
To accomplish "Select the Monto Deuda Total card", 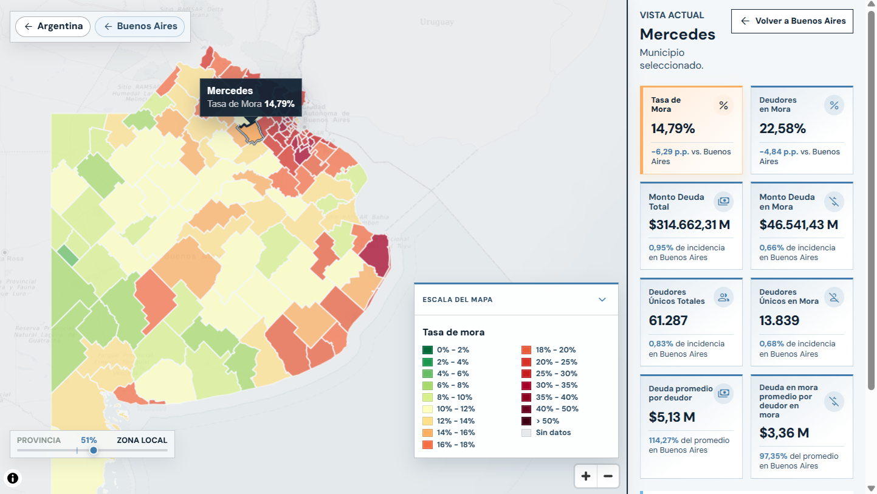I will (x=691, y=226).
